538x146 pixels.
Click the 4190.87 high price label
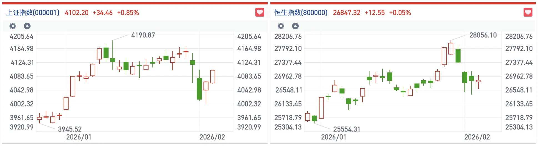143,35
